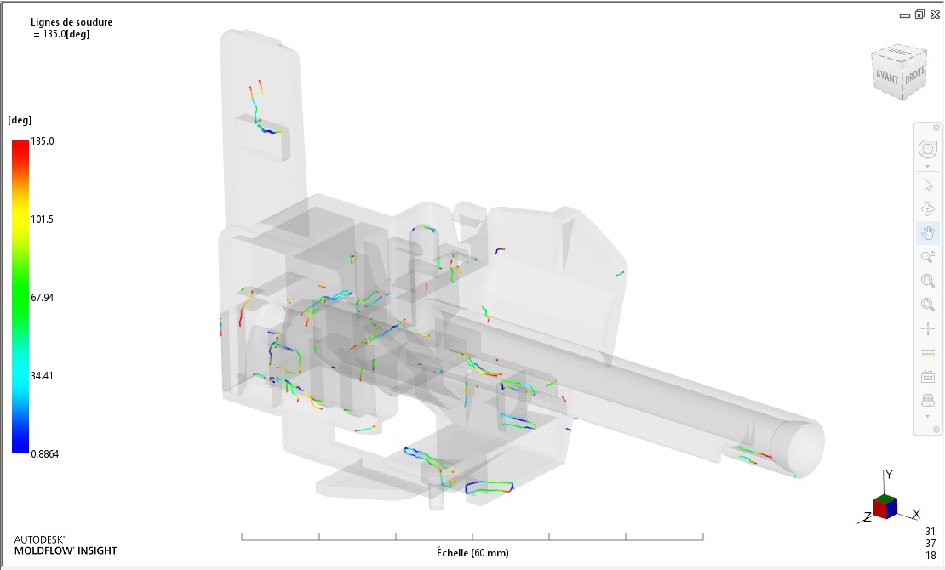
Task: Open the full navigation wheel
Action: (927, 150)
